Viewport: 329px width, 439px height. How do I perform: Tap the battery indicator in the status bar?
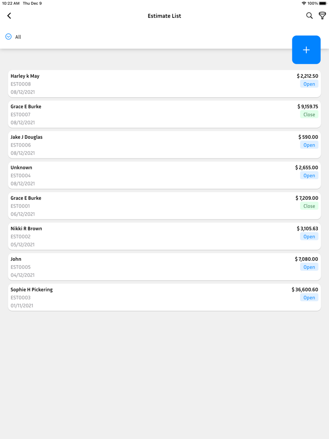[x=322, y=4]
